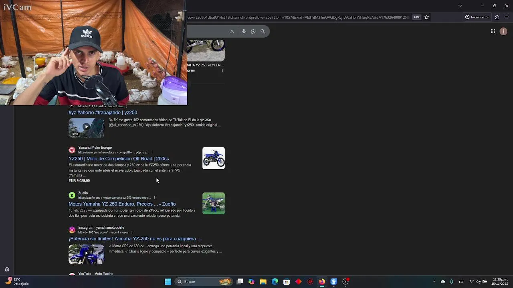Click the blue YZ250 motorcycle thumbnail
513x288 pixels.
click(214, 158)
